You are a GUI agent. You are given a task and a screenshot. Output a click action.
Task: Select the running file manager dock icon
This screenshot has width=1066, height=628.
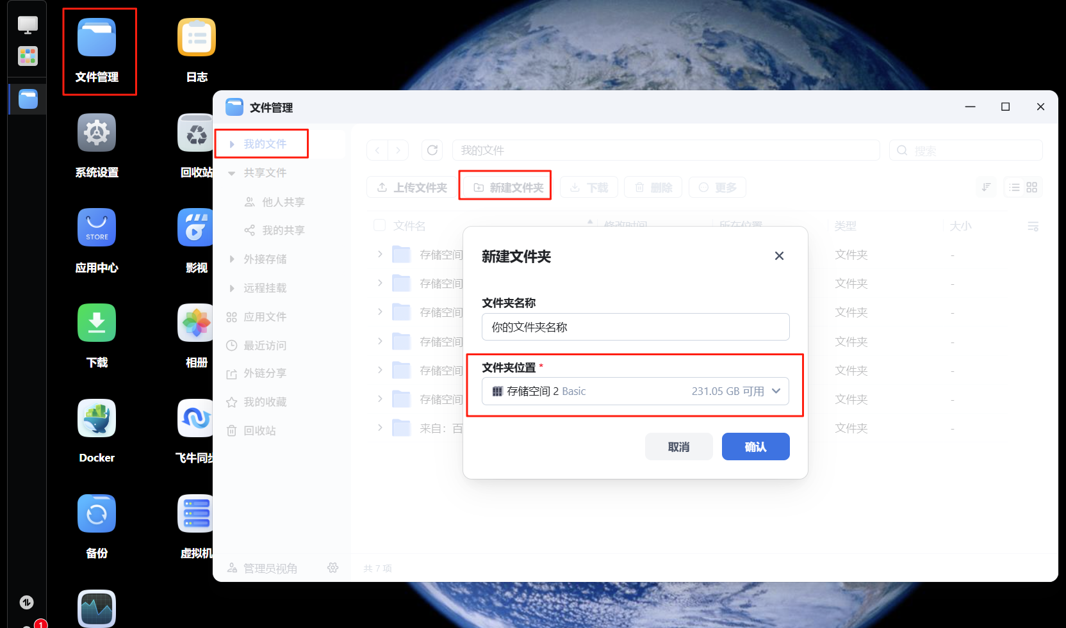pyautogui.click(x=28, y=99)
